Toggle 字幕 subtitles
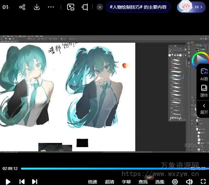Screen dimensions: 209x185 (126, 181)
